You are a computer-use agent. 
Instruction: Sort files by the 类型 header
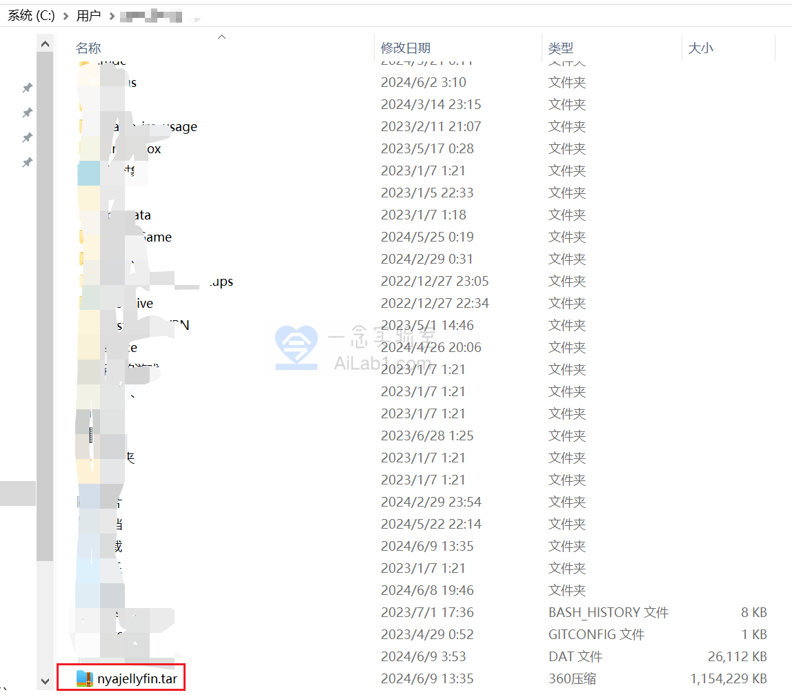(x=561, y=48)
